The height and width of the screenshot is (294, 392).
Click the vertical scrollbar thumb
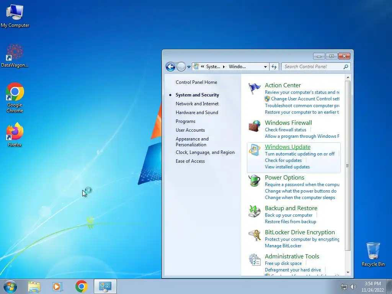[x=348, y=165]
